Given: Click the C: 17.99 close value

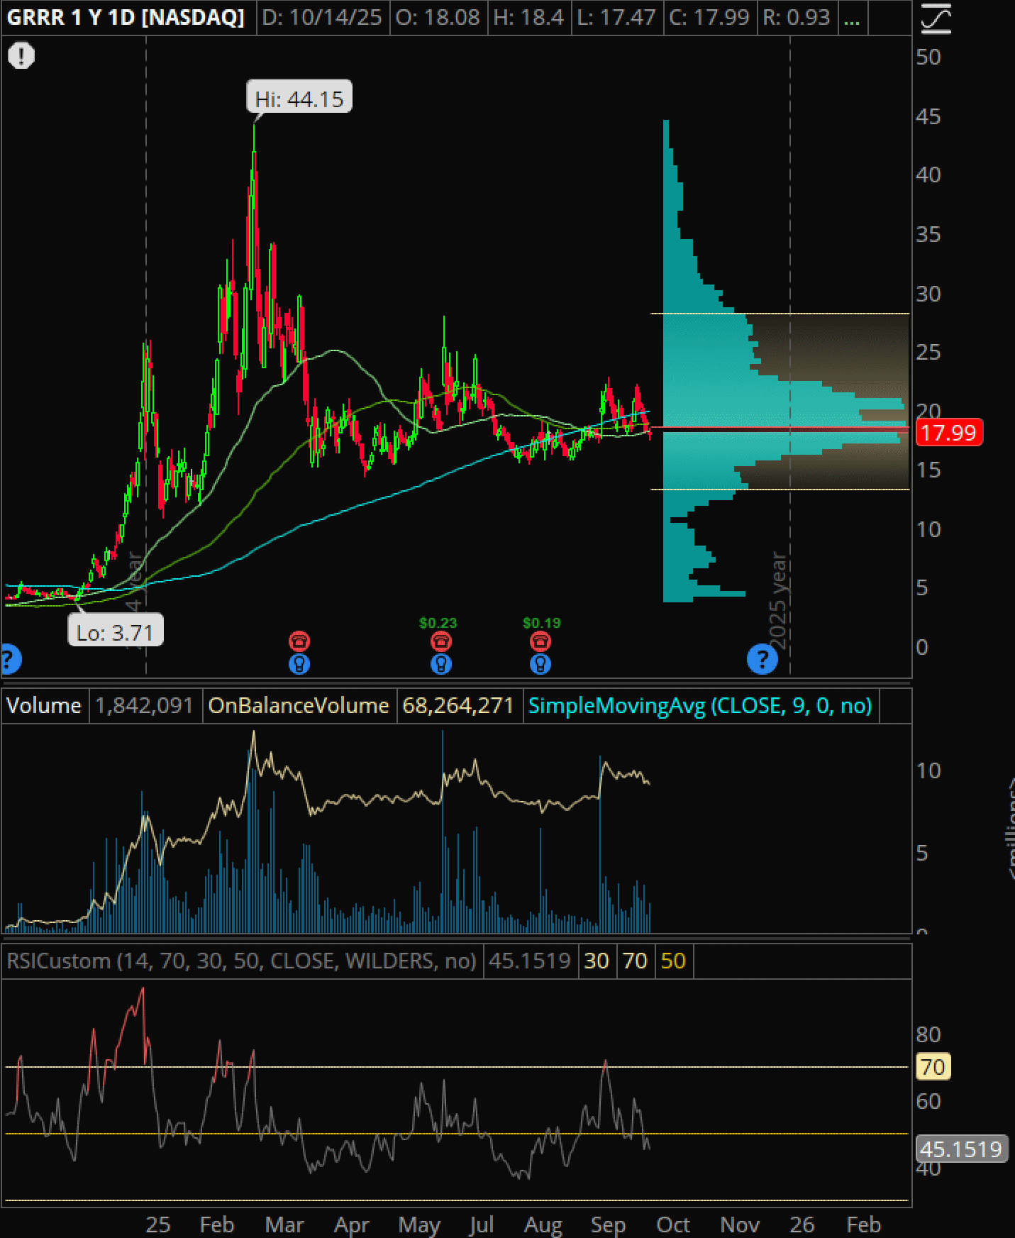Looking at the screenshot, I should click(709, 17).
